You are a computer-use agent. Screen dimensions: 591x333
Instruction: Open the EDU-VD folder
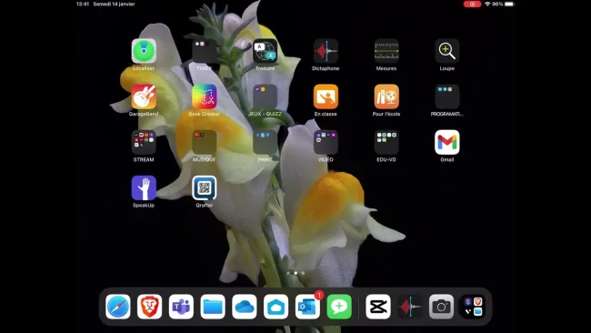[386, 142]
